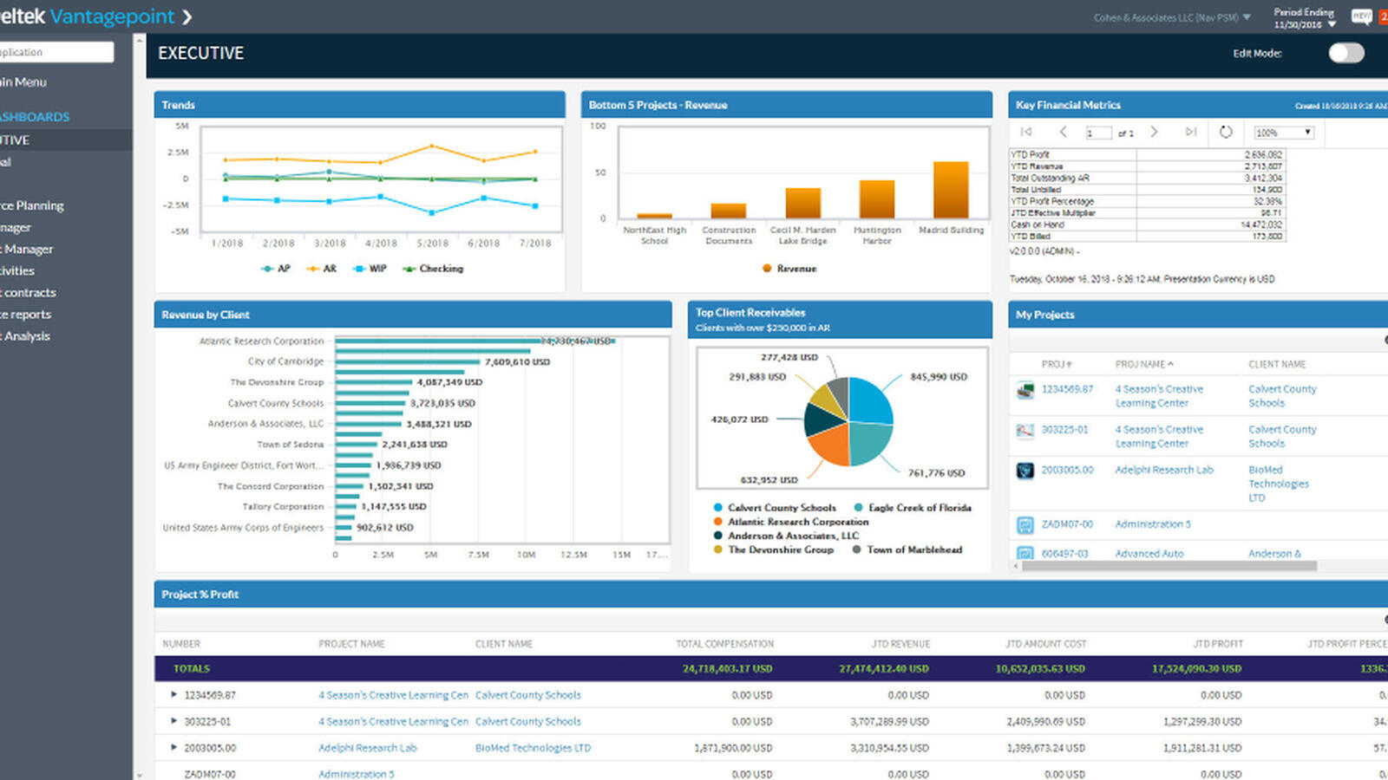Image resolution: width=1388 pixels, height=780 pixels.
Task: Open the Period Ending dropdown
Action: tap(1304, 18)
